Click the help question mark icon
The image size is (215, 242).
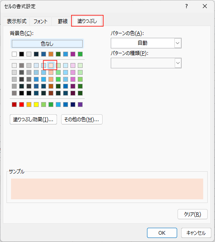pos(186,7)
